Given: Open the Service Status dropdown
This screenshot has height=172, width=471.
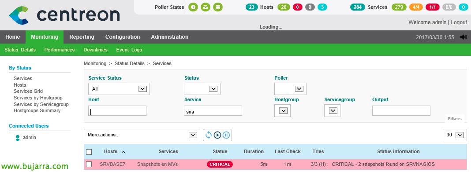Looking at the screenshot, I should 119,89.
